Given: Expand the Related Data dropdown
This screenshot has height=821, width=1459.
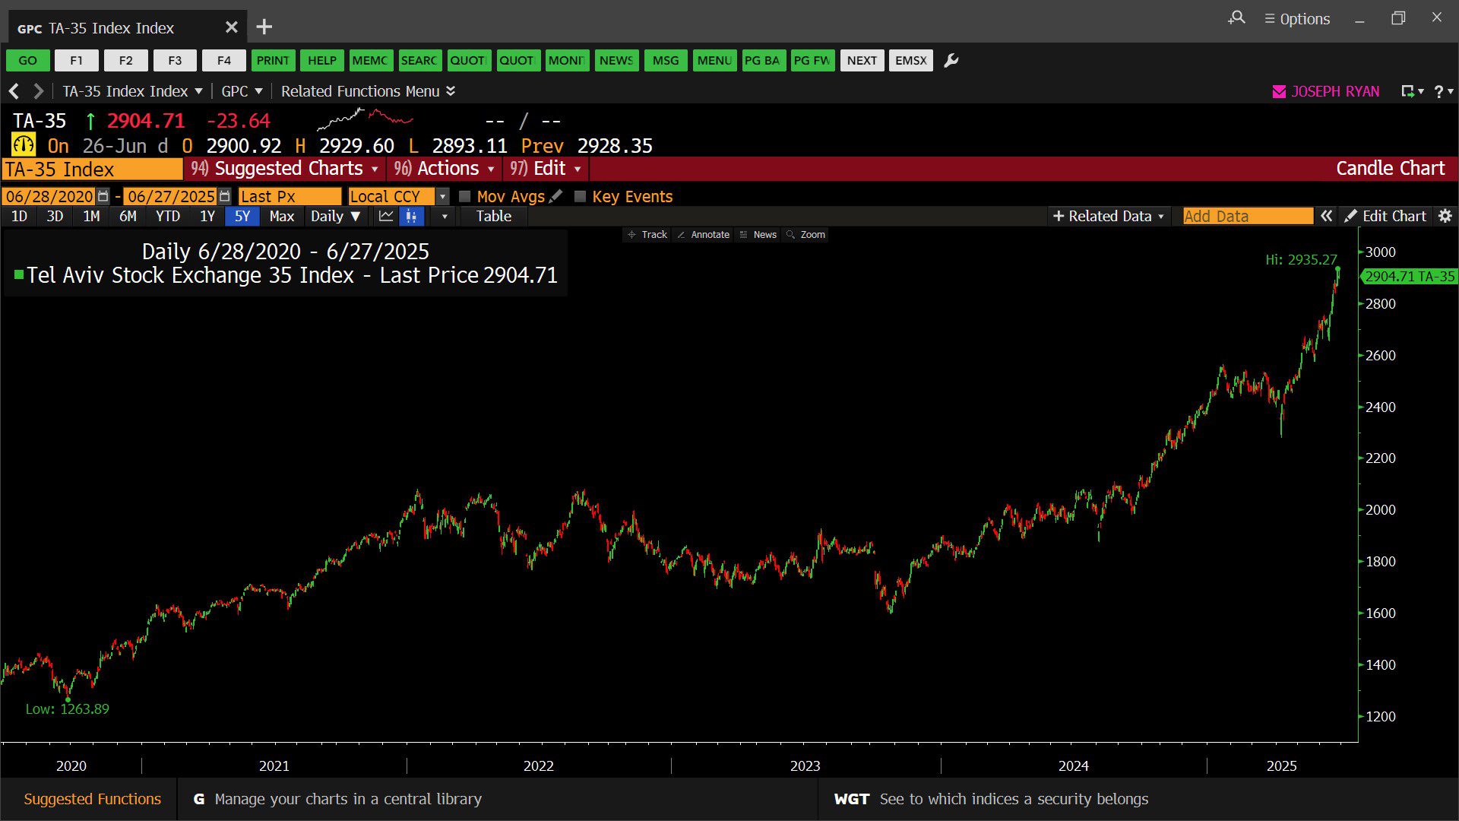Looking at the screenshot, I should pos(1109,217).
